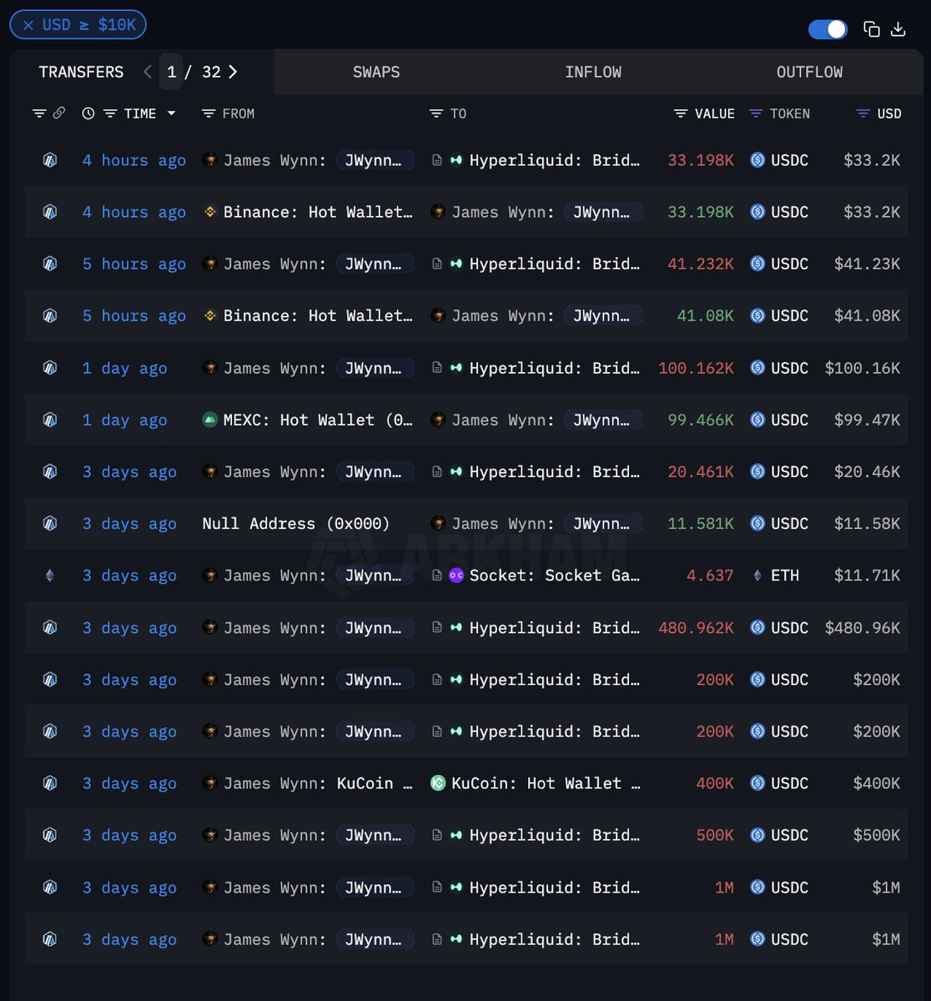The width and height of the screenshot is (931, 1001).
Task: Open the TIME sort dropdown arrow
Action: point(171,113)
